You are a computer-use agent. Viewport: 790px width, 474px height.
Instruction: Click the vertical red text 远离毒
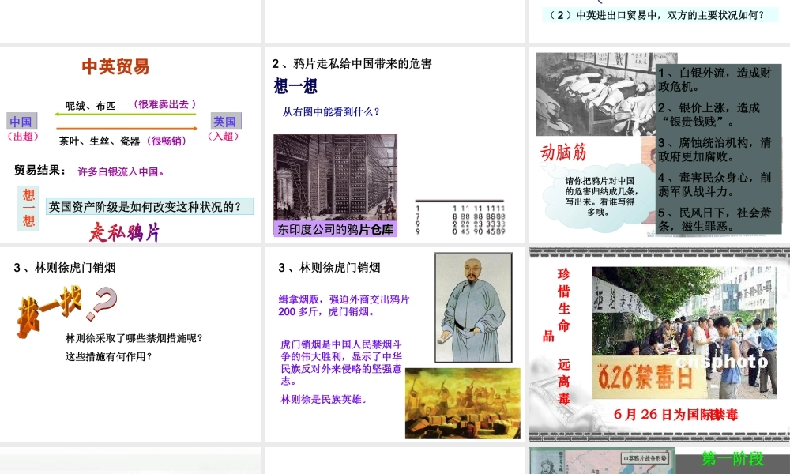[x=564, y=382]
